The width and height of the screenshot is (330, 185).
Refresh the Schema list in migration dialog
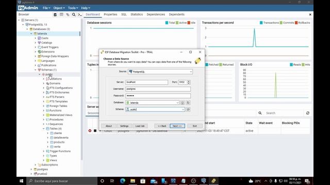[188, 109]
